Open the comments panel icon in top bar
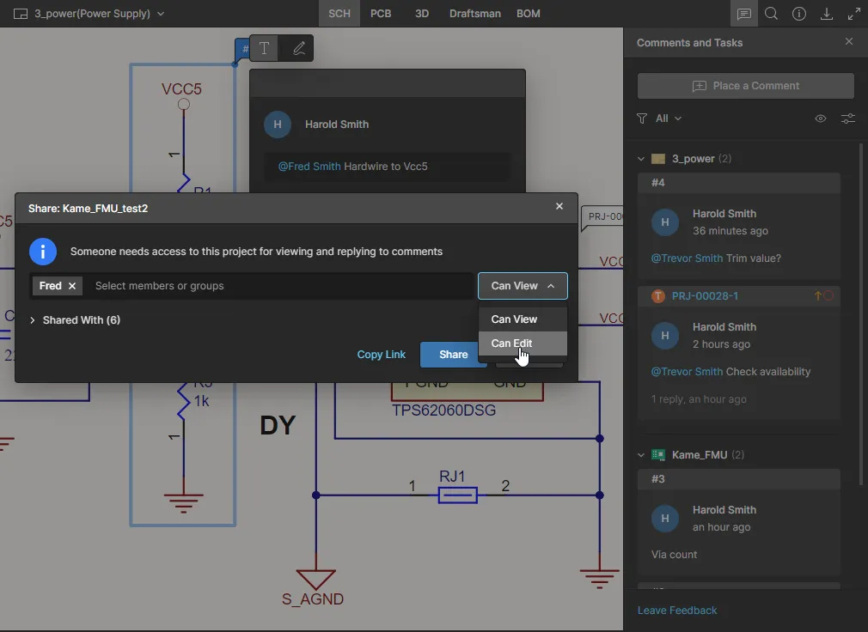Viewport: 868px width, 632px height. click(x=744, y=14)
